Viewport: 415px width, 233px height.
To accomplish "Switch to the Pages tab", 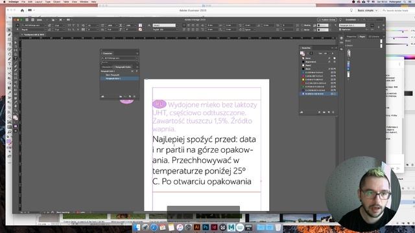I will (362, 36).
